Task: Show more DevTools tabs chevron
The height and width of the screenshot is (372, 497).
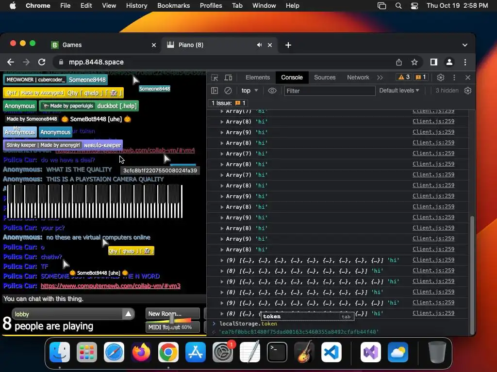Action: [380, 77]
